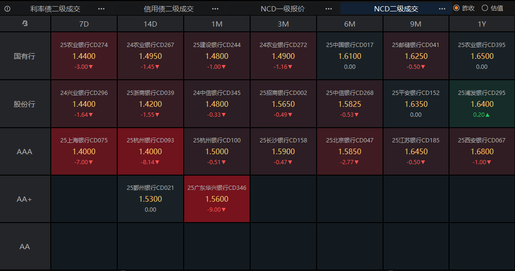This screenshot has width=515, height=271.
Task: Click the 6M column header
Action: (350, 24)
